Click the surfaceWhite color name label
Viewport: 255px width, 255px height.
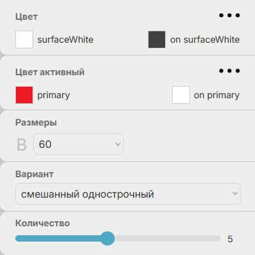tap(66, 40)
